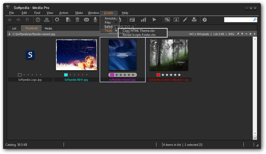Open the Find menu

point(37,13)
